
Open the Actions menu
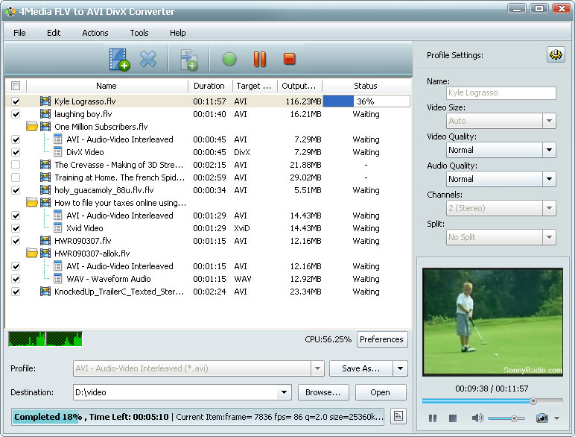point(95,33)
